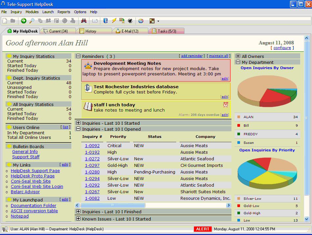Click the red alarm clock icon
Image resolution: width=312 pixels, height=235 pixels.
226,104
